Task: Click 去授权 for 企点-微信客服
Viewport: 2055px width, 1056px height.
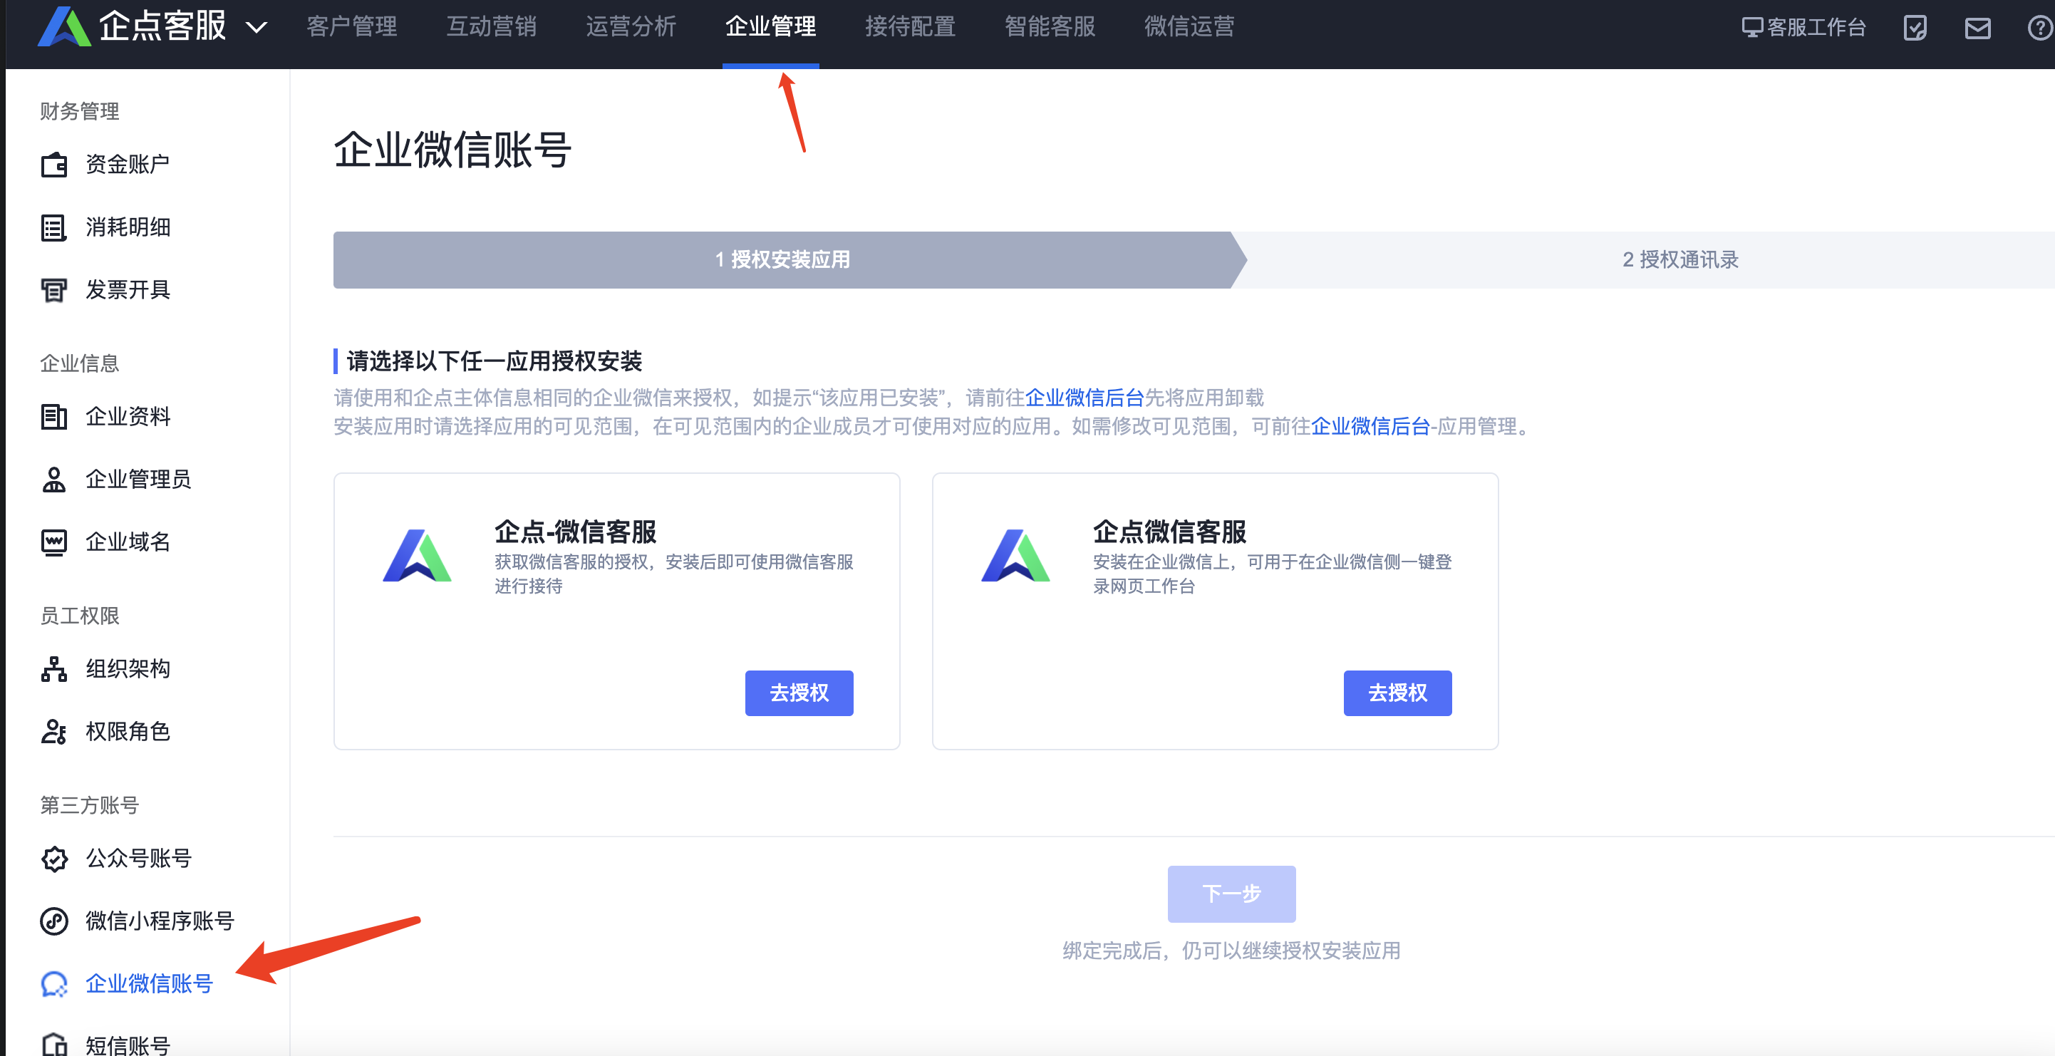Action: pyautogui.click(x=799, y=693)
